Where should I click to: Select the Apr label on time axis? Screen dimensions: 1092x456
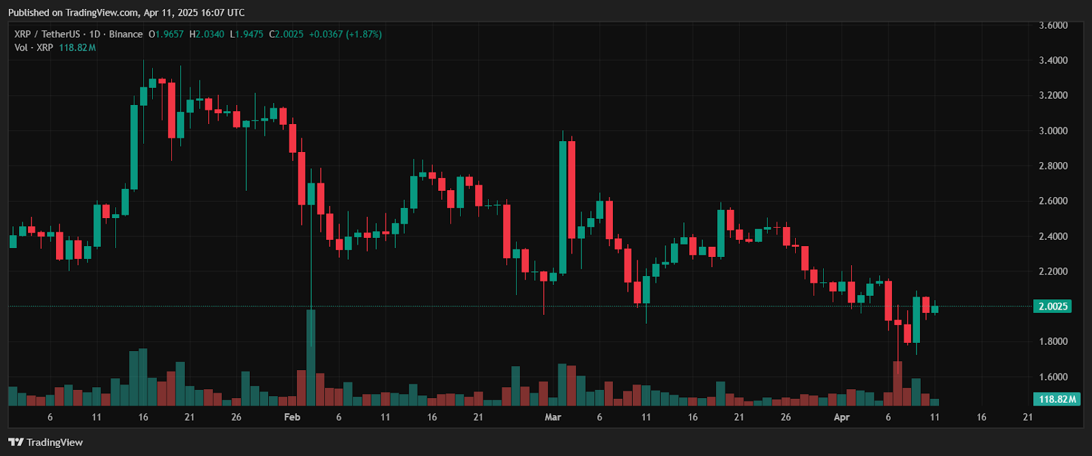coord(842,417)
